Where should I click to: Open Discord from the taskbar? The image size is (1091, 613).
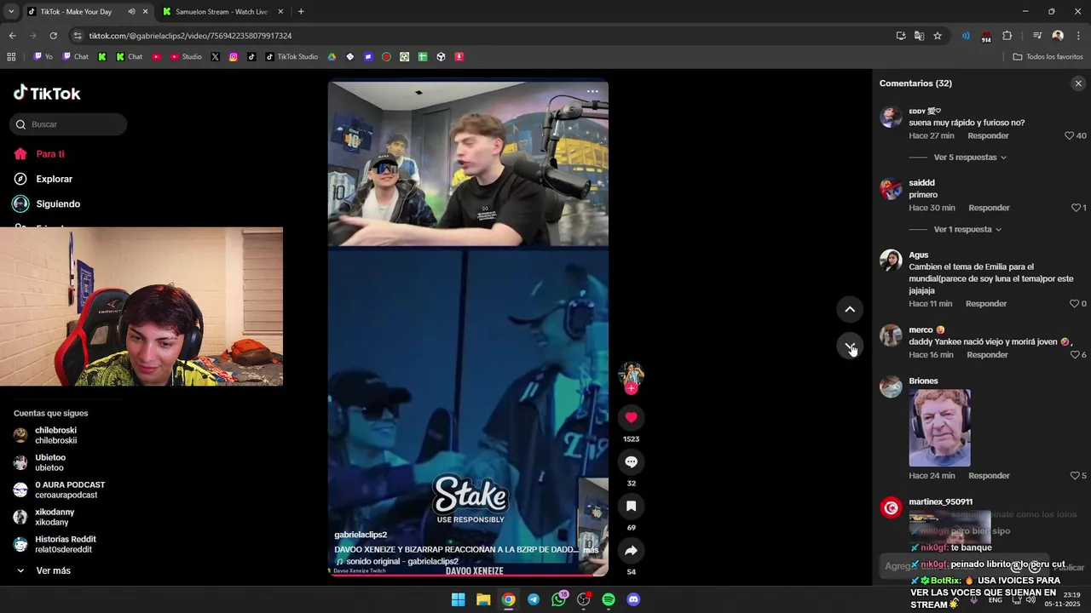633,599
